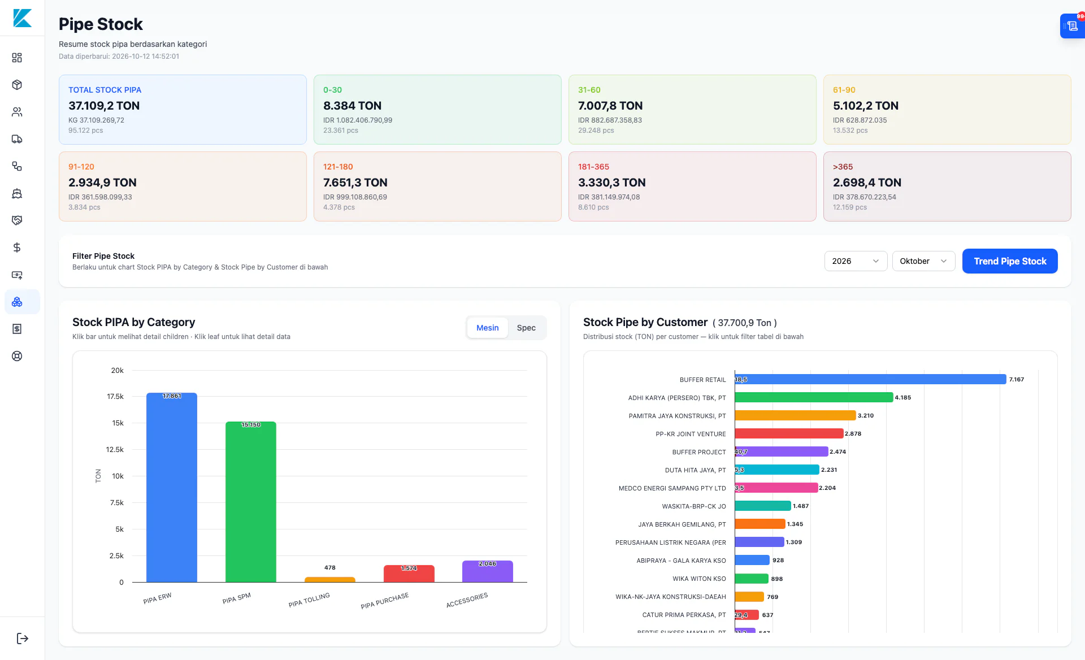Screen dimensions: 1085x660
Task: Click the handshake sidebar icon
Action: point(17,220)
